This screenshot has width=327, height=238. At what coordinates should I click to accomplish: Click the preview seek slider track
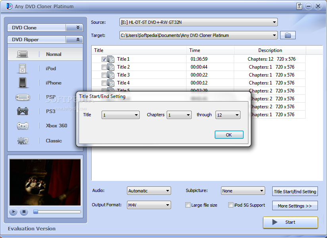pos(57,212)
